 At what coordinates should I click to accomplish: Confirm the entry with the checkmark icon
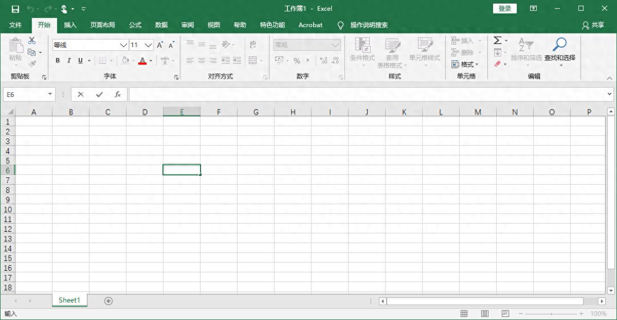[99, 94]
